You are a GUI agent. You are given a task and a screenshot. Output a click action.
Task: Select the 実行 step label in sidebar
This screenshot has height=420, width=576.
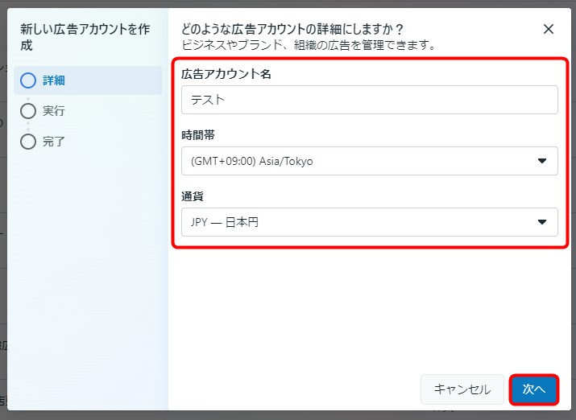point(54,111)
